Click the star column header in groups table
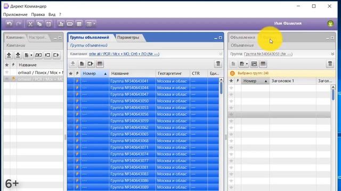Viewport: 341px width, 191px height. coord(71,73)
